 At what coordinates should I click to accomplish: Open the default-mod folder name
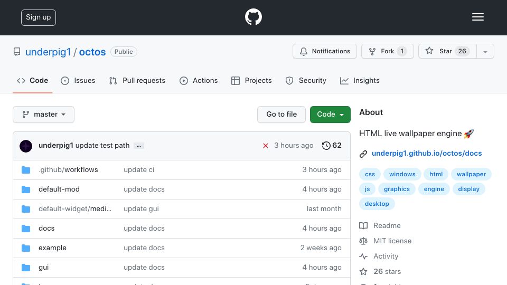(x=59, y=189)
